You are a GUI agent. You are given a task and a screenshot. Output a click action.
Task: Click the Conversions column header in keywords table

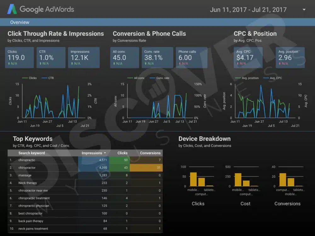point(150,153)
